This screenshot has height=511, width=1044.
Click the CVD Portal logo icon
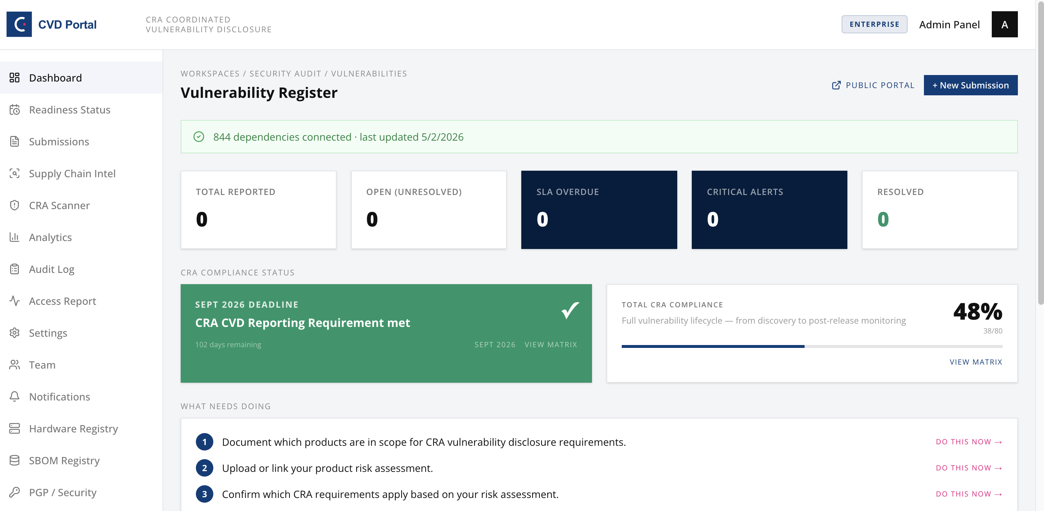(x=19, y=24)
